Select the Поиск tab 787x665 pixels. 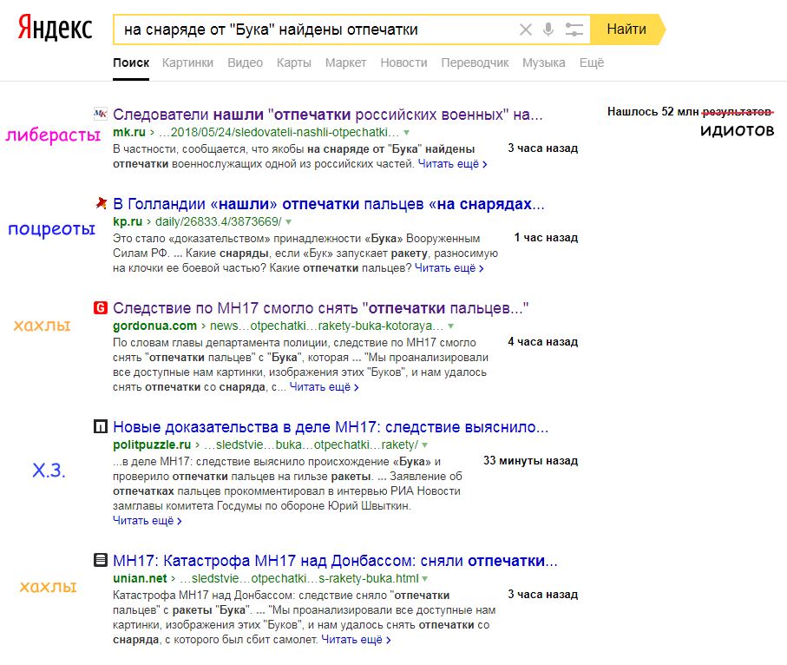[x=131, y=63]
